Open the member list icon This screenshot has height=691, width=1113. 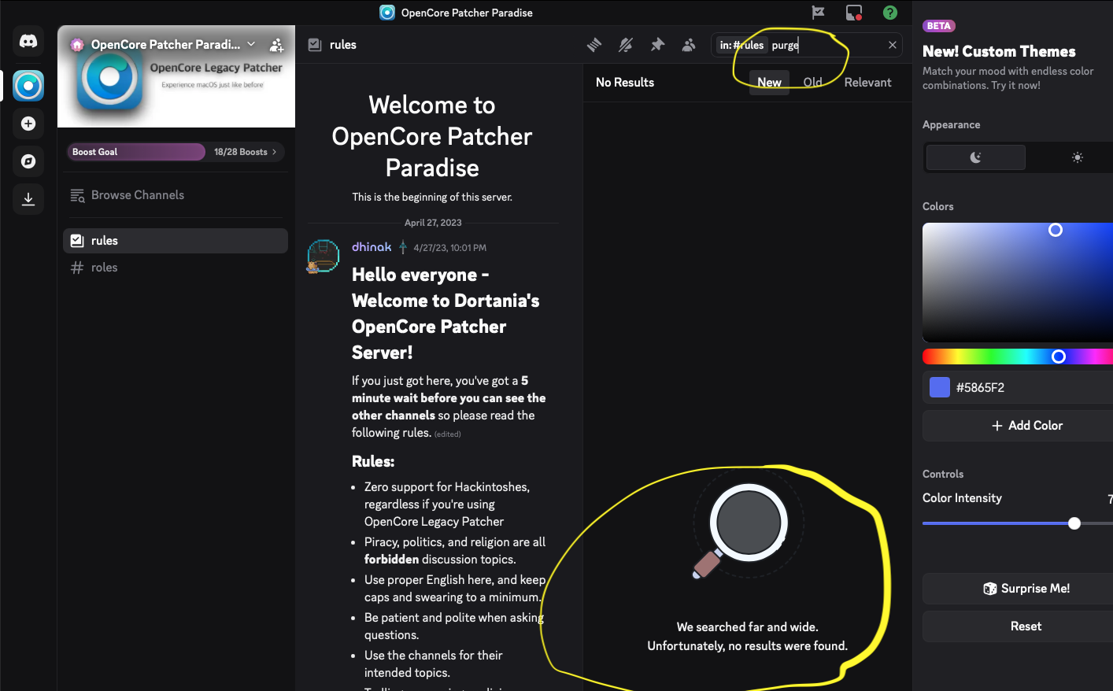pos(689,45)
